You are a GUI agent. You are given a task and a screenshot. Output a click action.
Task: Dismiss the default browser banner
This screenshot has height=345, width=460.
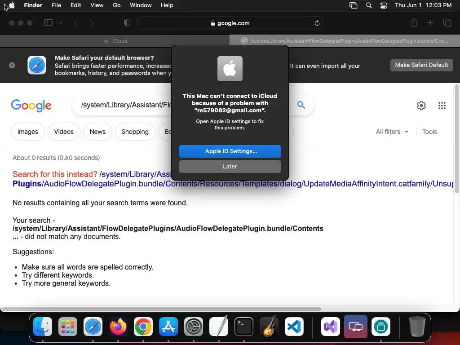[12, 65]
